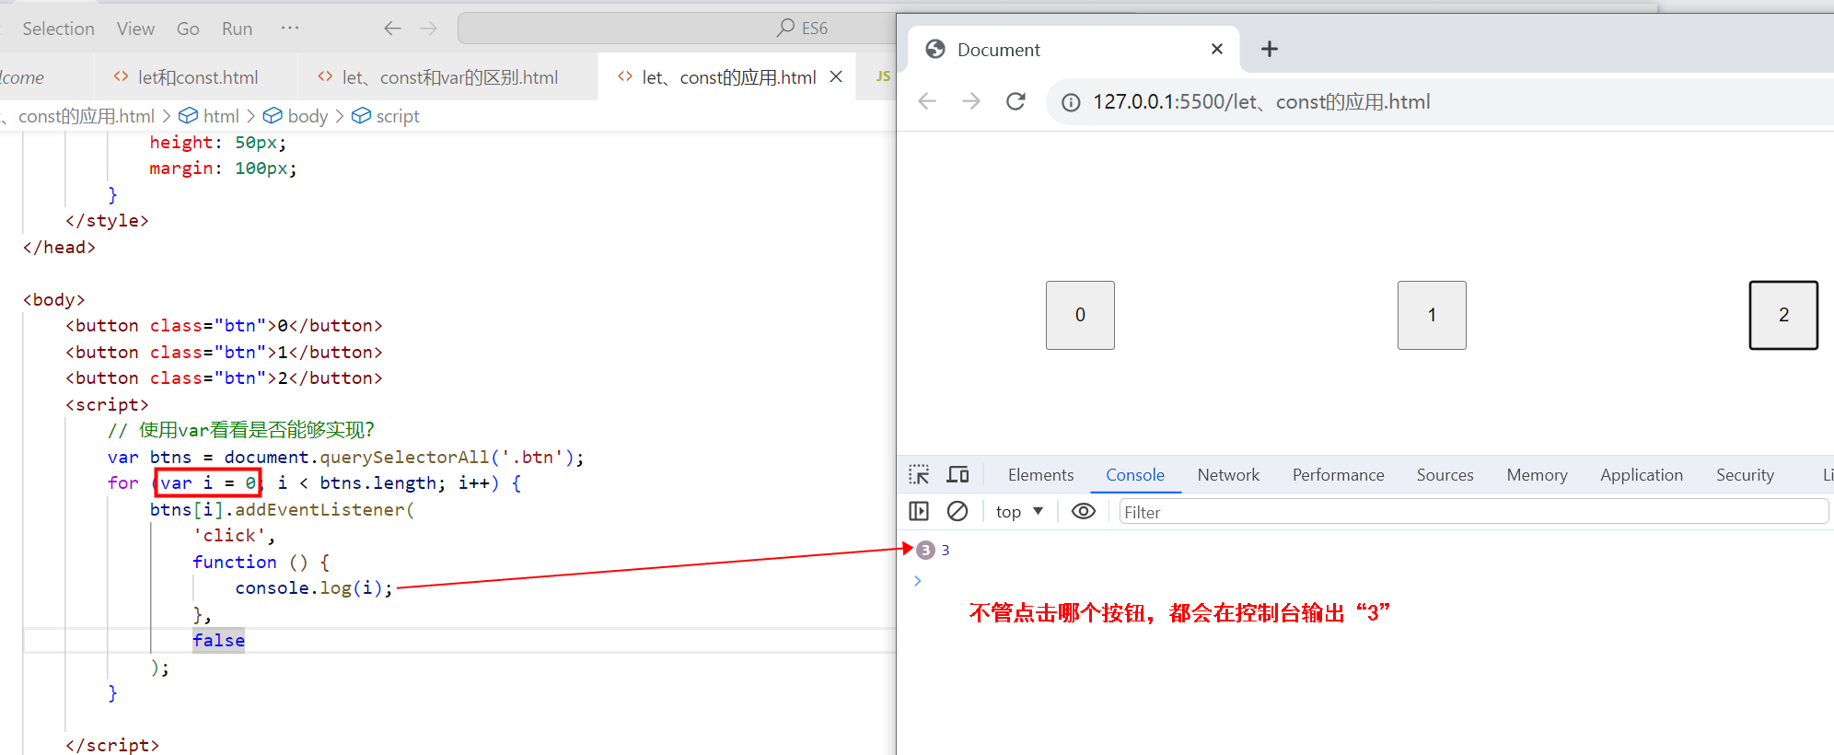Viewport: 1834px width, 755px height.
Task: Reload the browser page
Action: point(1016,101)
